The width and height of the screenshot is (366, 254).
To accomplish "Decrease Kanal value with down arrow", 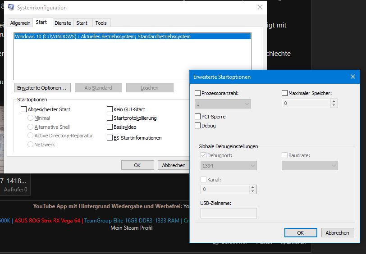I will [253, 191].
